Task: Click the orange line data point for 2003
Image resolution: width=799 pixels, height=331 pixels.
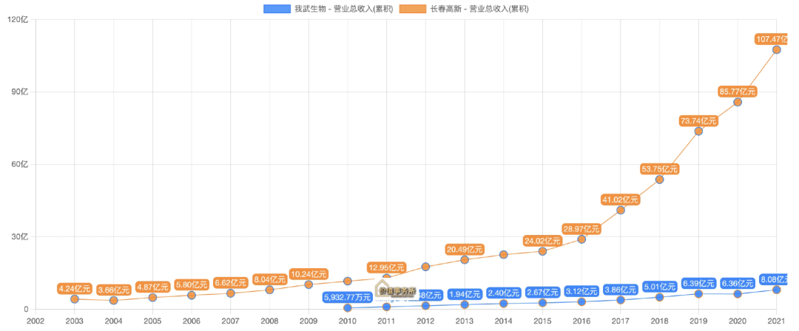Action: (x=75, y=299)
